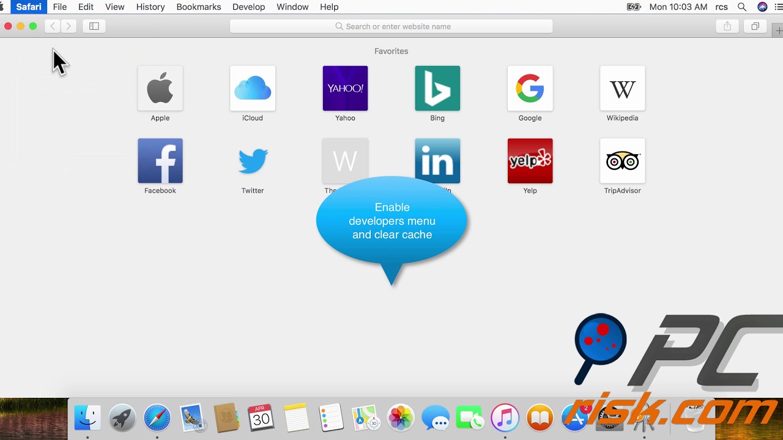Image resolution: width=783 pixels, height=440 pixels.
Task: Open the Bing favorite tile
Action: coord(437,89)
